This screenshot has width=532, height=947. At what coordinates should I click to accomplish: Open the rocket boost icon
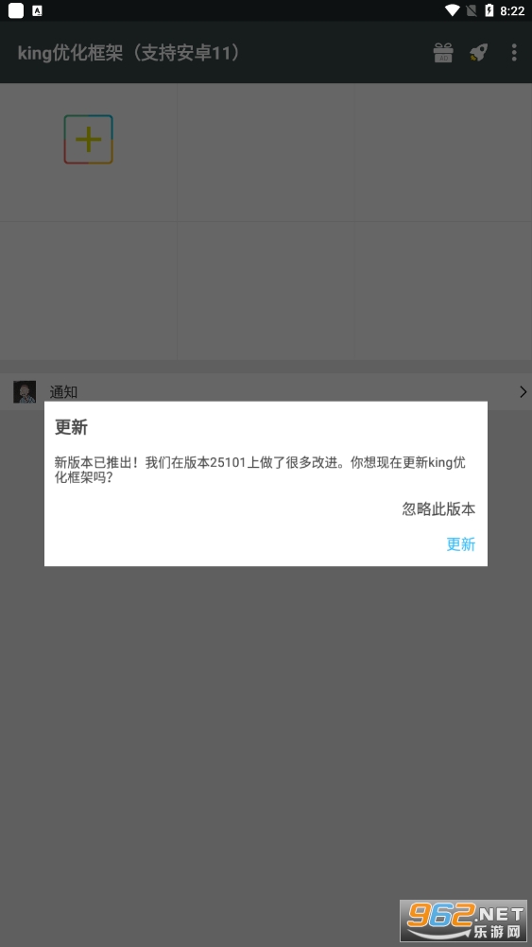(x=478, y=53)
